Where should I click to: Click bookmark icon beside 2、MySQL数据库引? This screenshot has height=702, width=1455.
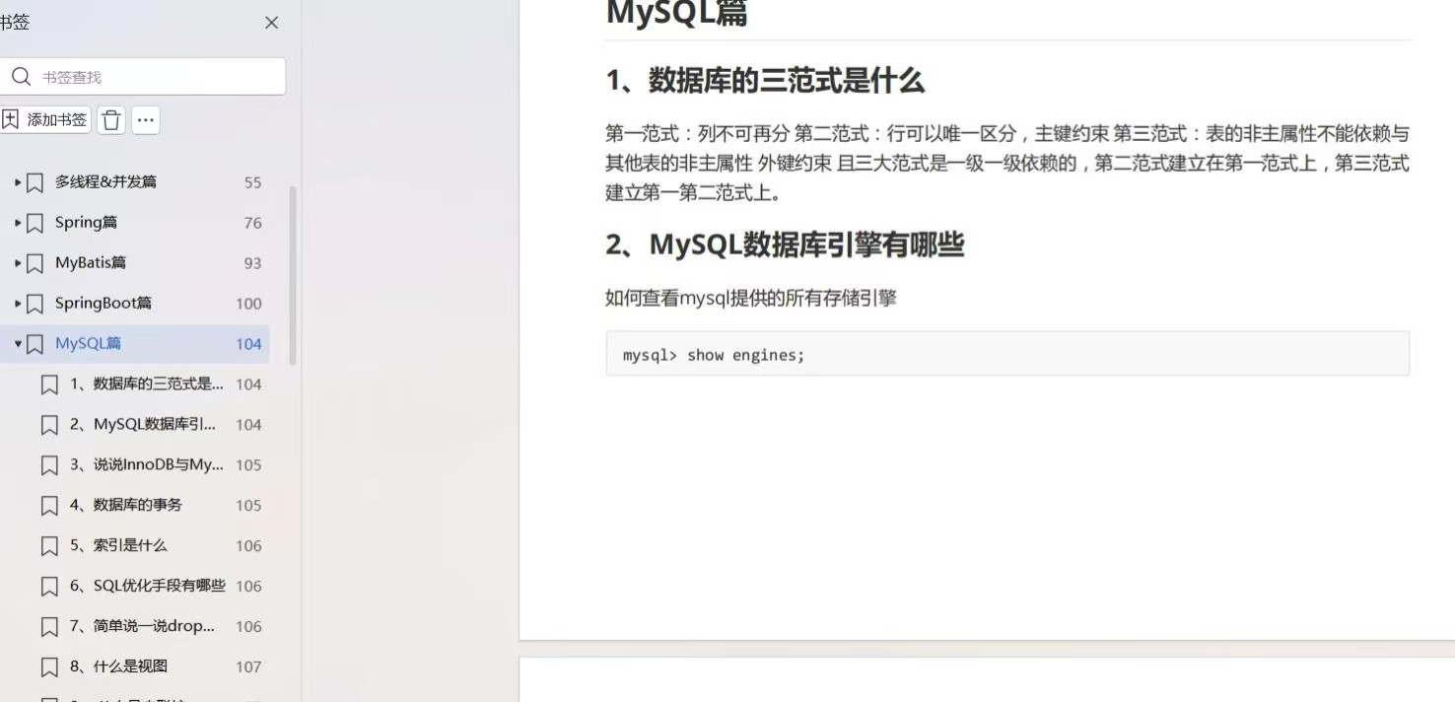click(x=49, y=425)
